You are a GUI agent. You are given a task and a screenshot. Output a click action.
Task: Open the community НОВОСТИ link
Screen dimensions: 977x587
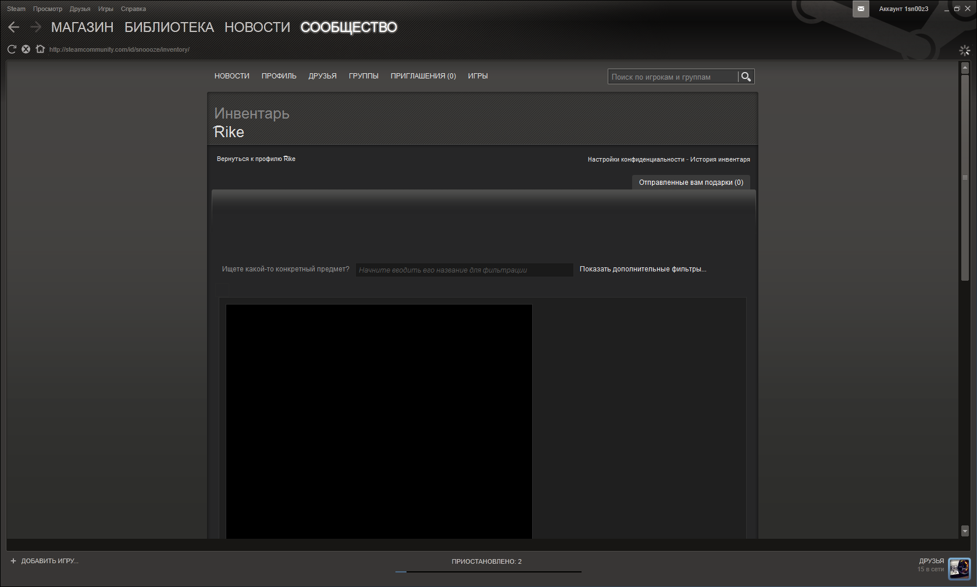tap(232, 76)
